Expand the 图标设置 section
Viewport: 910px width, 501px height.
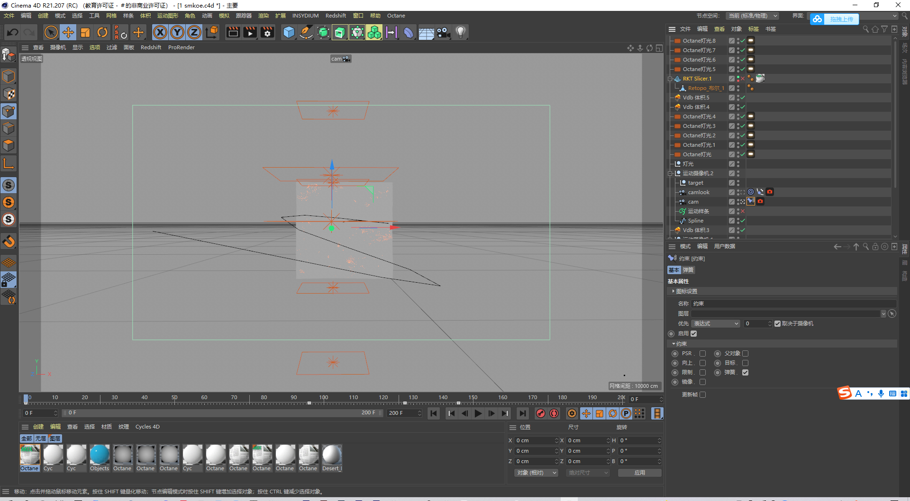pyautogui.click(x=673, y=291)
